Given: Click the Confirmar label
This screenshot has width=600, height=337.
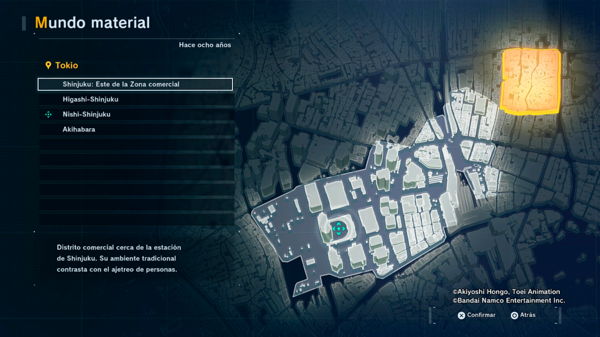Looking at the screenshot, I should [481, 315].
